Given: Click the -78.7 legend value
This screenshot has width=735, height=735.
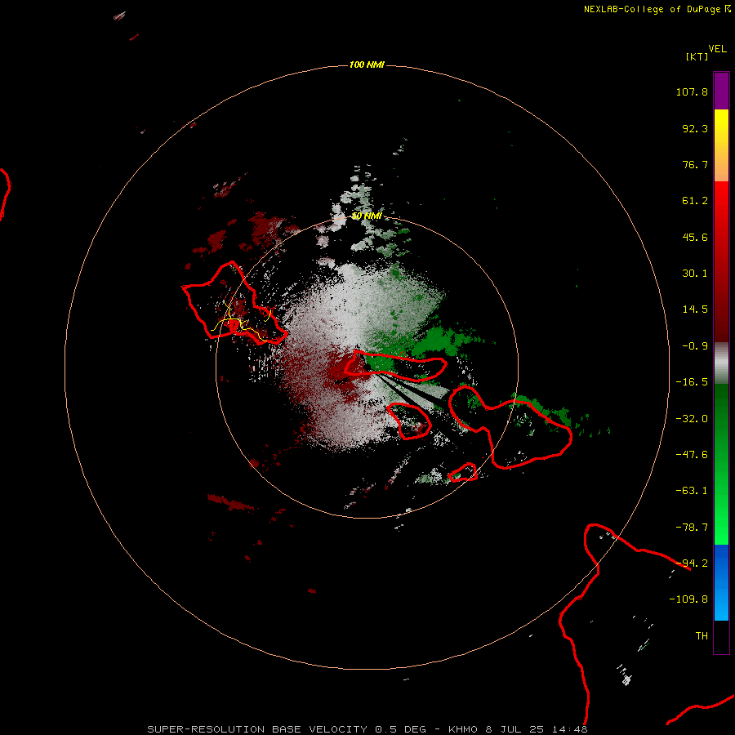Looking at the screenshot, I should (x=692, y=528).
